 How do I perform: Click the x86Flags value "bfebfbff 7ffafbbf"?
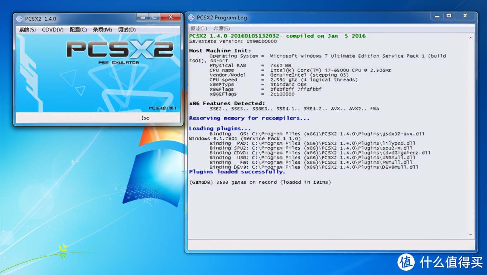[296, 89]
